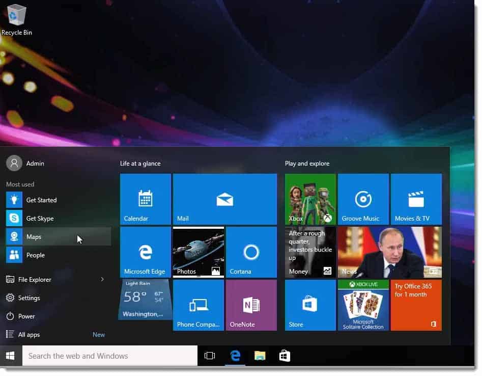
Task: Focus the Search the web and Windows box
Action: point(110,356)
